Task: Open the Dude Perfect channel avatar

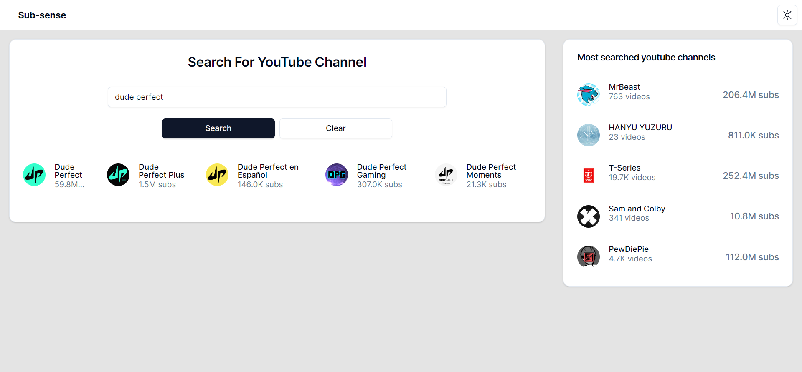Action: [34, 175]
